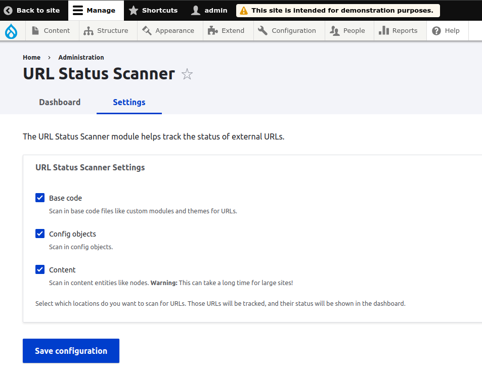Image resolution: width=482 pixels, height=370 pixels.
Task: Select the People icon
Action: pos(333,30)
